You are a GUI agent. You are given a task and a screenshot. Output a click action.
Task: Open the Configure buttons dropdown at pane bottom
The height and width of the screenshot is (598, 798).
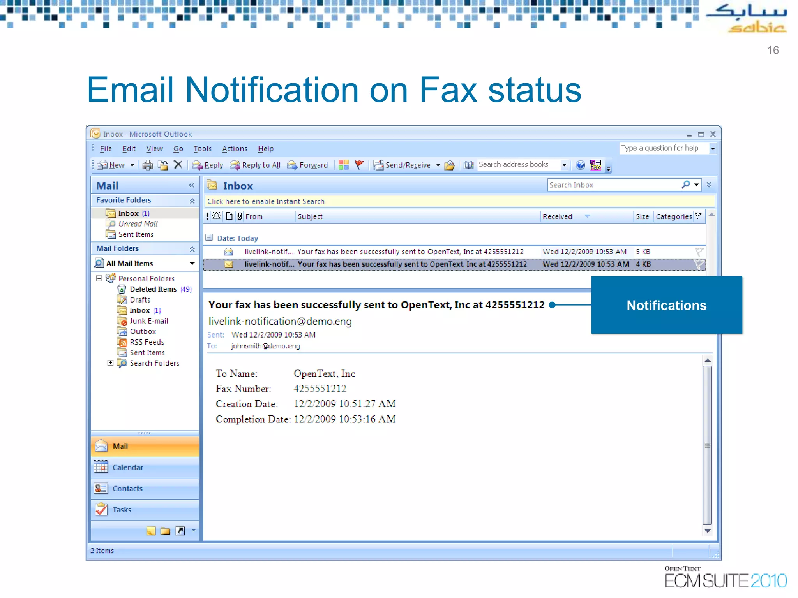click(193, 530)
